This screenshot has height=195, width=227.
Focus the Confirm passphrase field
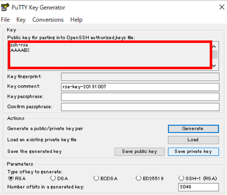[x=140, y=107]
